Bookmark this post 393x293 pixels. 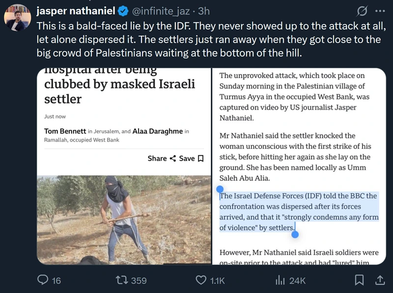(x=360, y=280)
